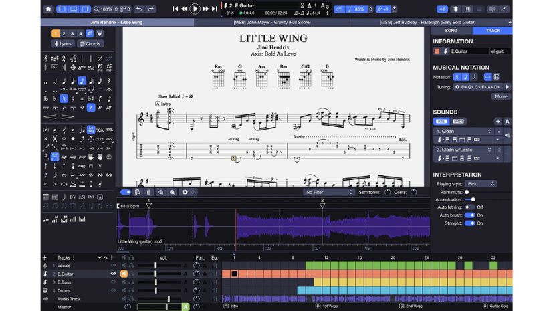Click the Chords button

pos(90,44)
